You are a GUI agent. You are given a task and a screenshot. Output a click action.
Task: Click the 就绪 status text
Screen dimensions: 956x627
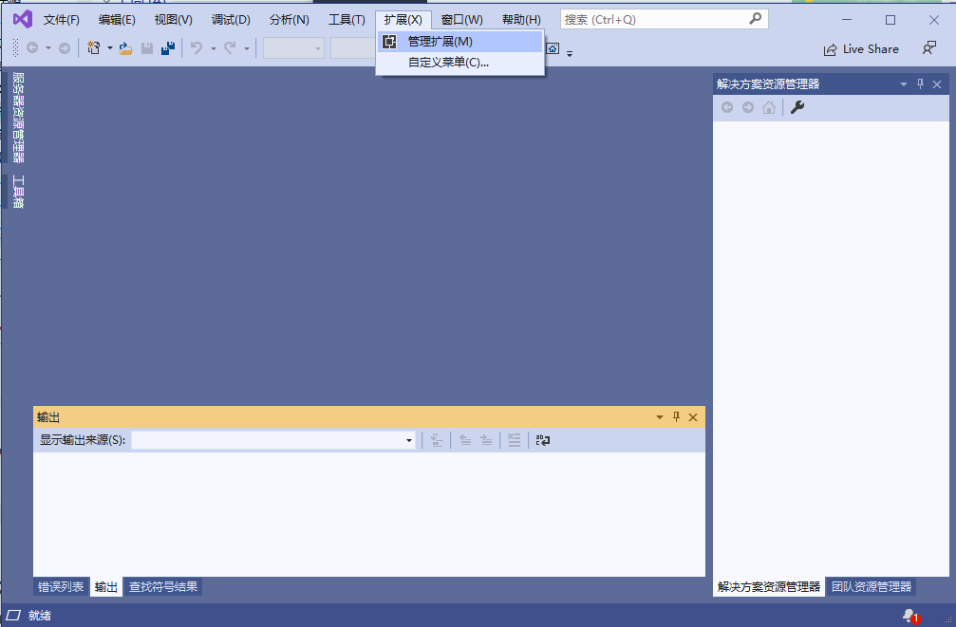tap(40, 616)
